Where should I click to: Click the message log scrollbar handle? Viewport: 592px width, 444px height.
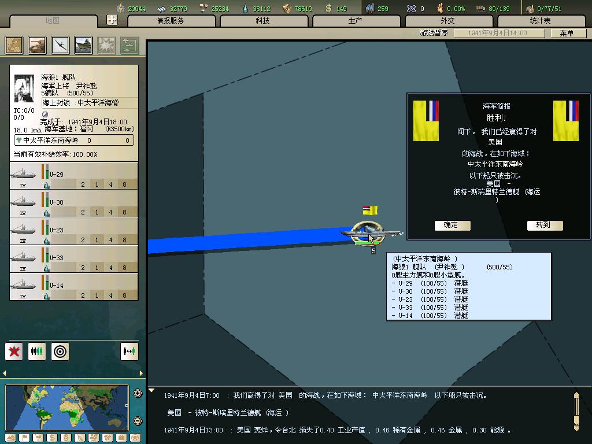[576, 420]
